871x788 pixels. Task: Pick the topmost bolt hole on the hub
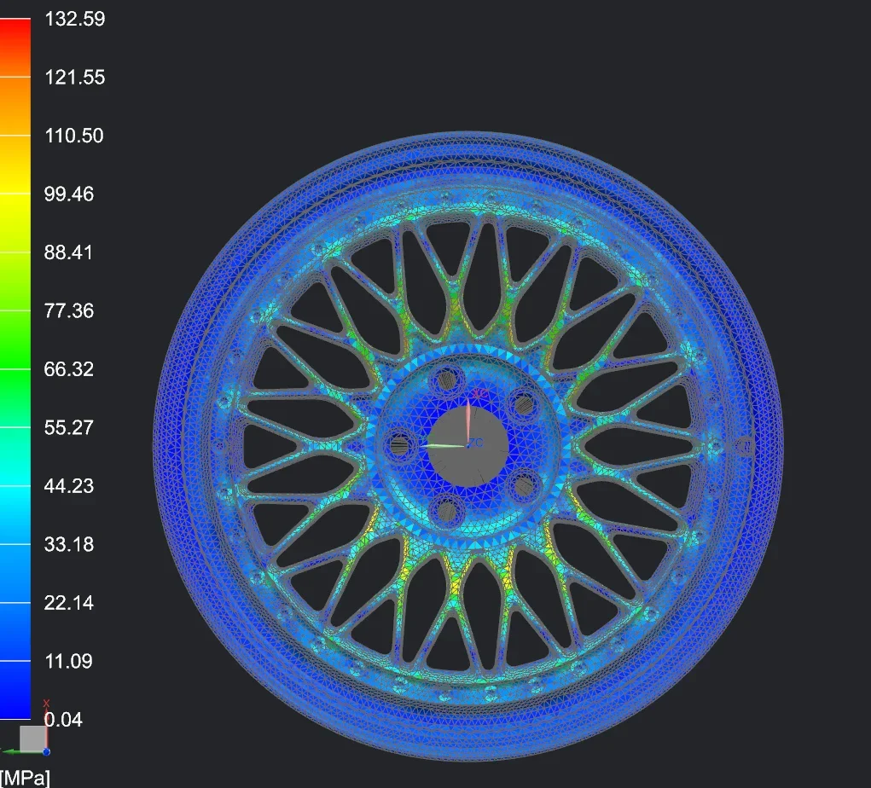pos(447,381)
